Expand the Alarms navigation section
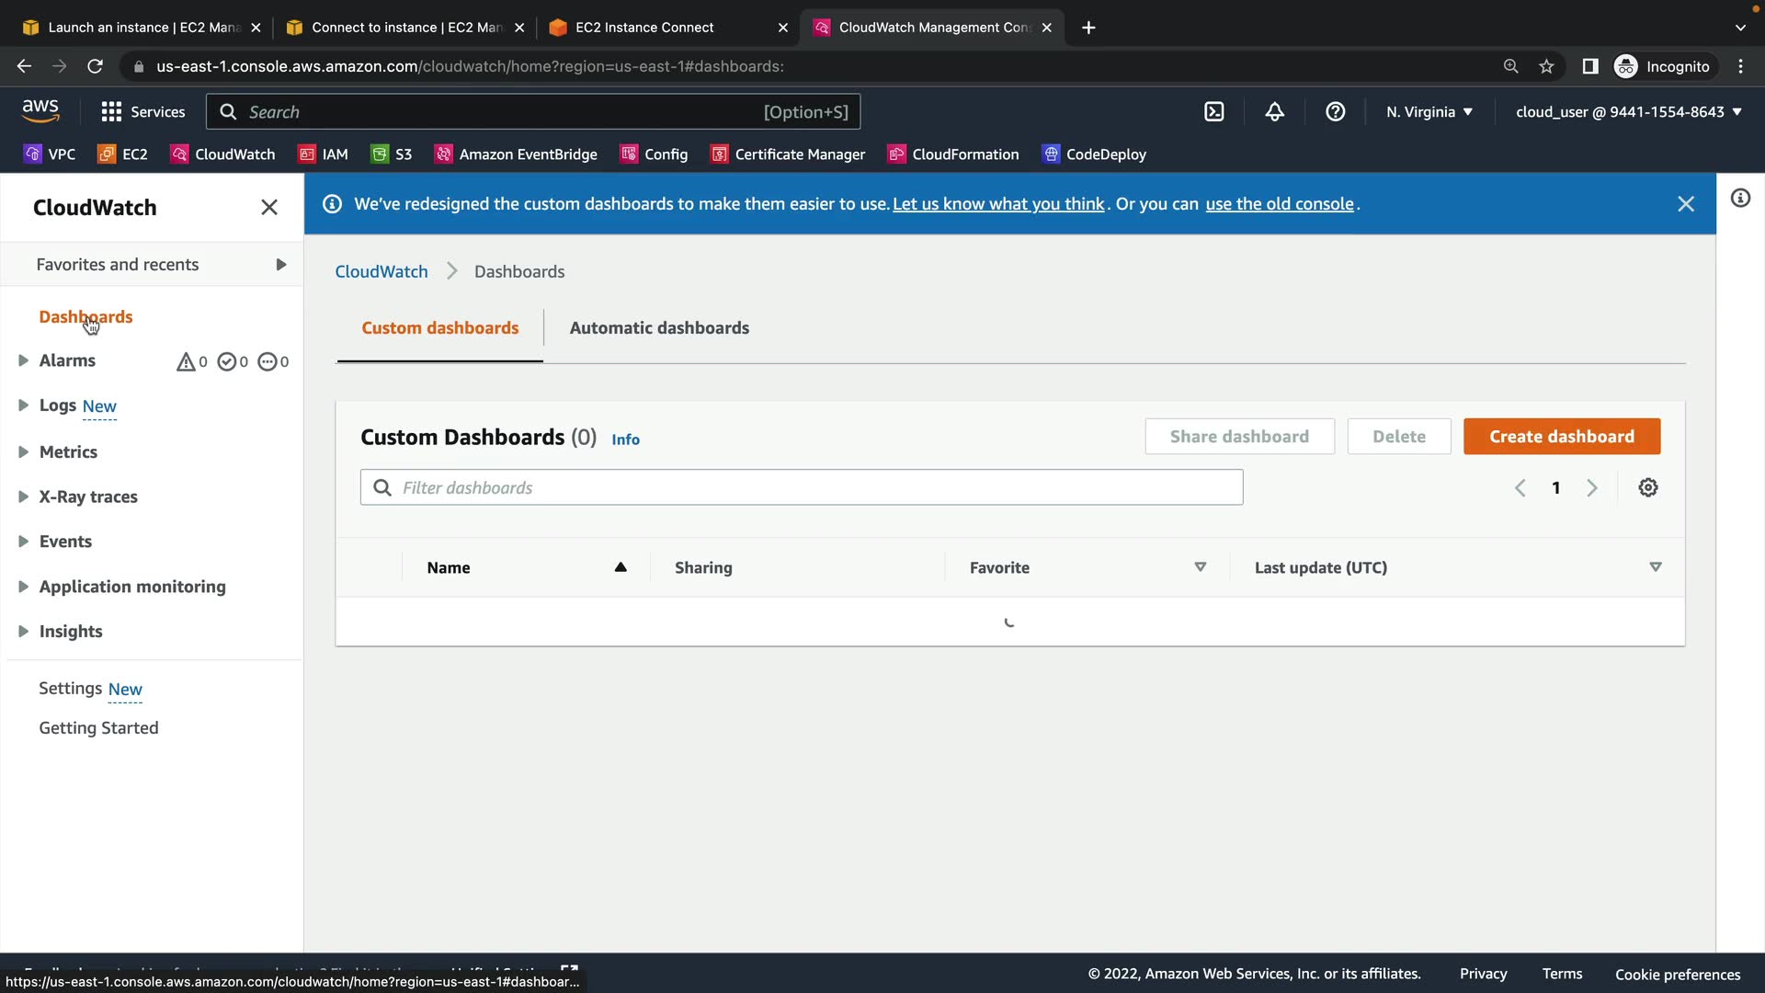The image size is (1765, 993). tap(23, 360)
